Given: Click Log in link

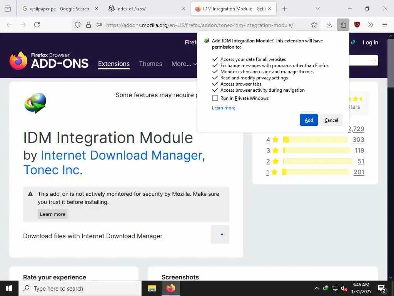Looking at the screenshot, I should [x=370, y=42].
